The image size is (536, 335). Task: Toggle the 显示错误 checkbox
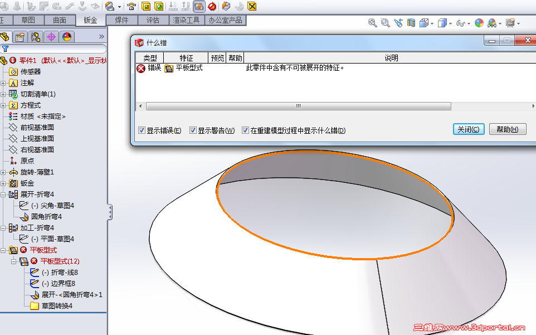[142, 130]
